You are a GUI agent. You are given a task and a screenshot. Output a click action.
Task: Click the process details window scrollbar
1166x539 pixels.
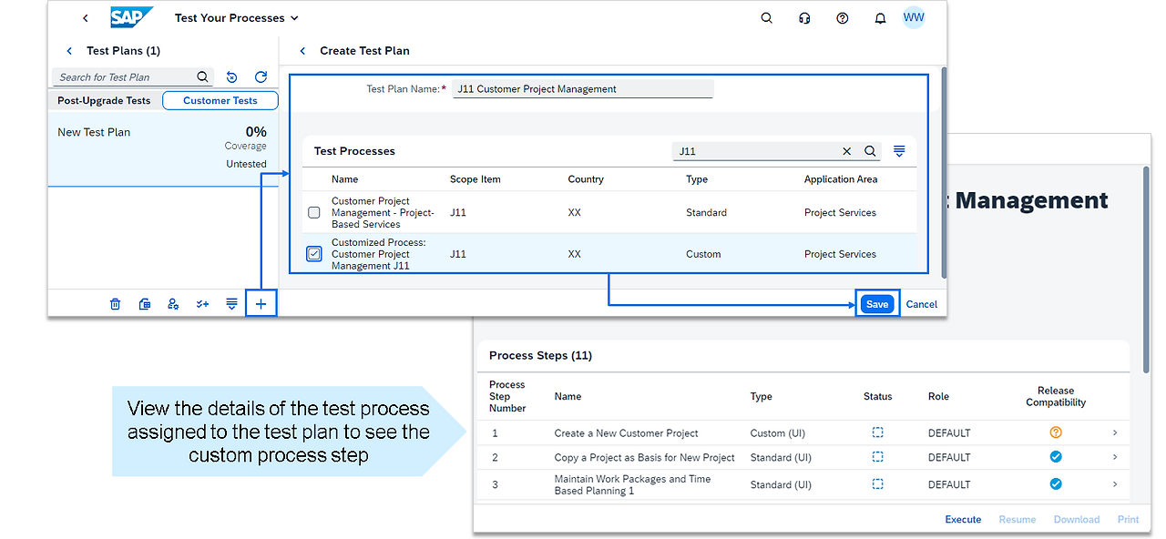1147,269
